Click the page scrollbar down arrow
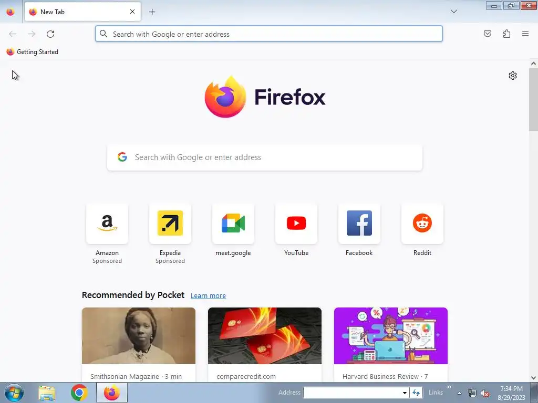The width and height of the screenshot is (538, 403). (x=533, y=378)
